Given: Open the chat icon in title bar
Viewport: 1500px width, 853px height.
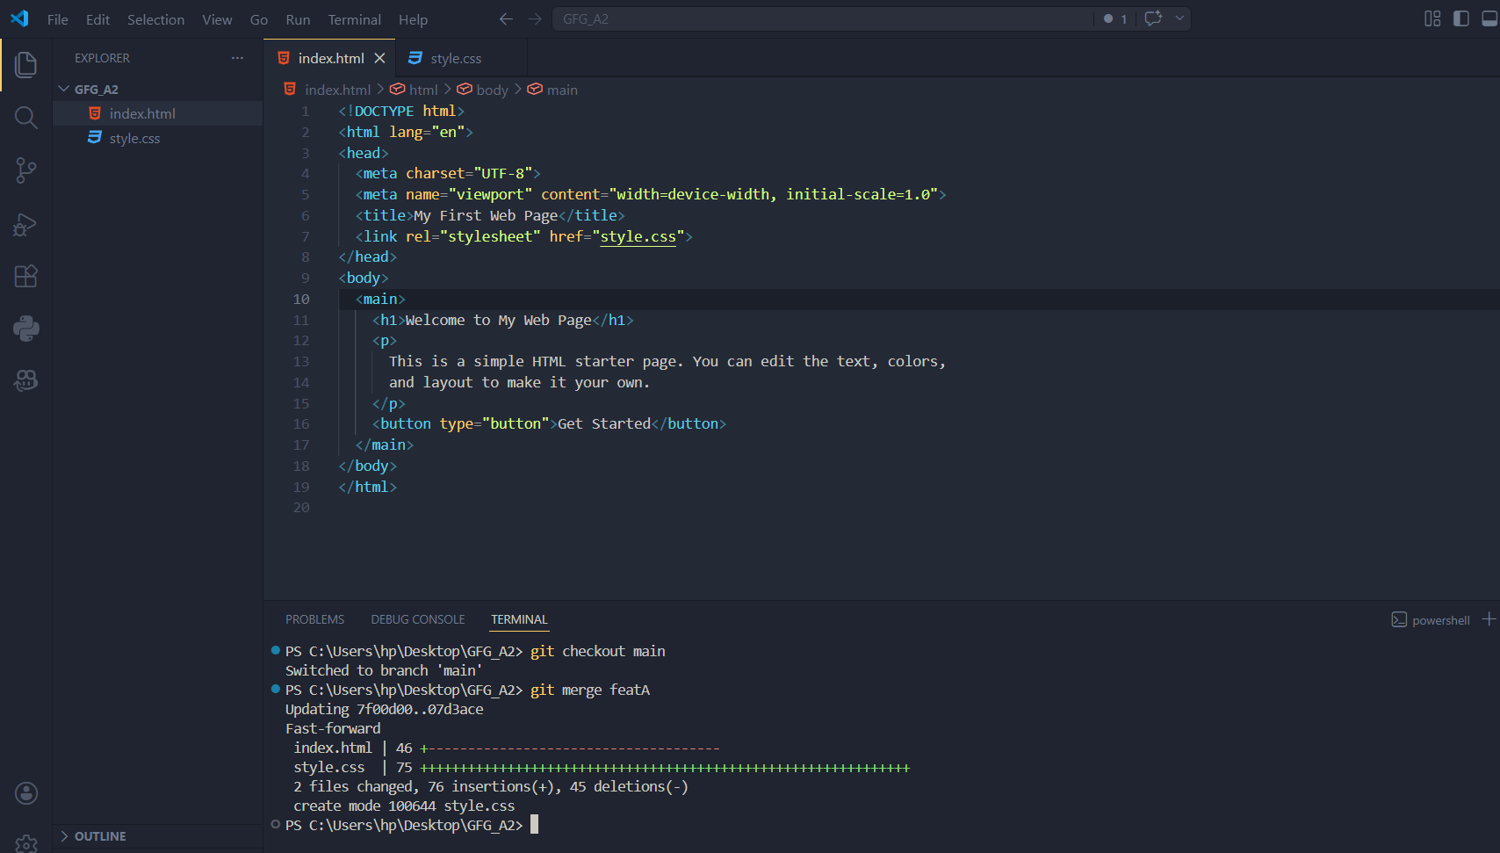Looking at the screenshot, I should point(1153,18).
